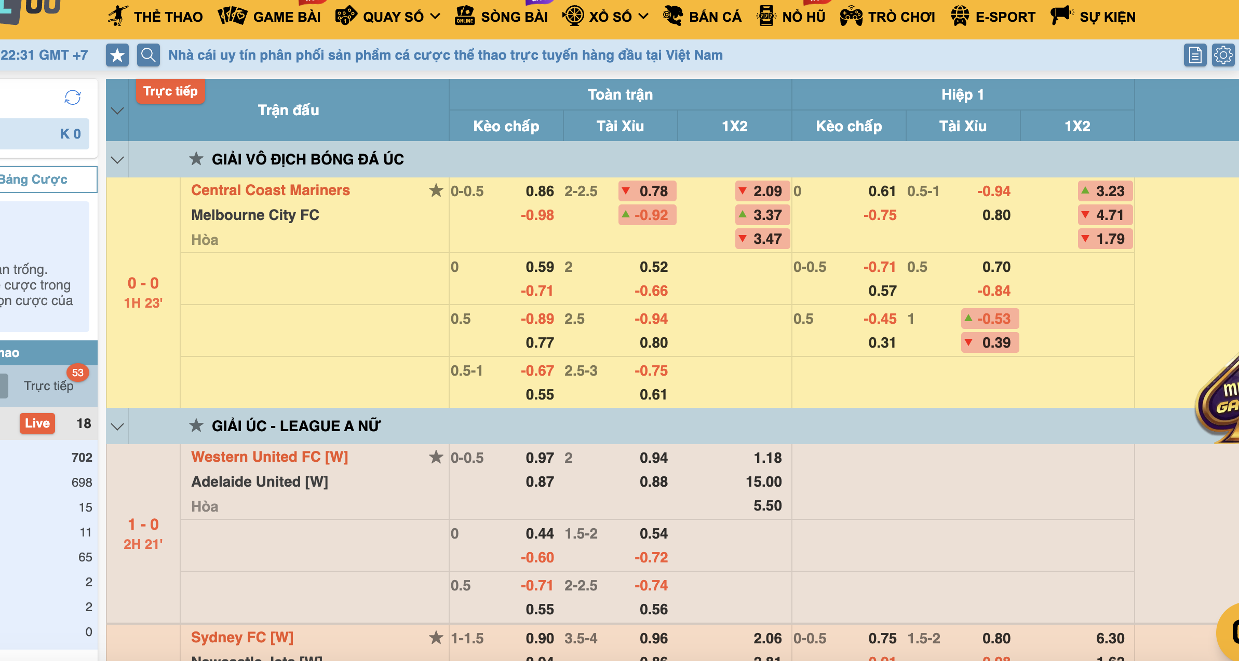This screenshot has width=1239, height=661.
Task: Open the document list icon
Action: (x=1195, y=55)
